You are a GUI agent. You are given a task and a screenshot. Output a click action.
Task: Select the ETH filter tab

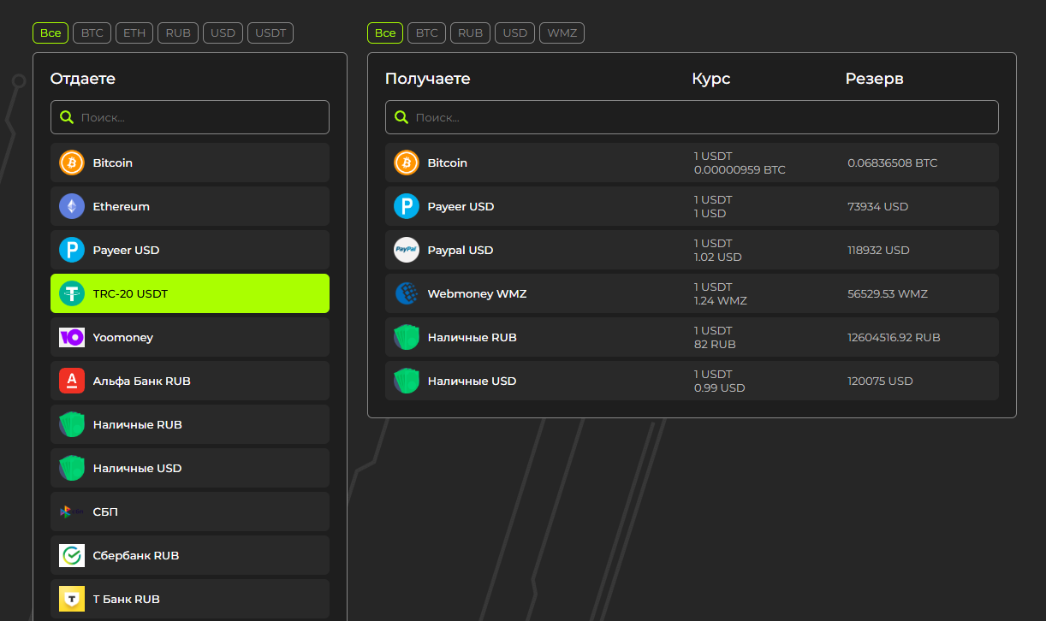pos(134,33)
